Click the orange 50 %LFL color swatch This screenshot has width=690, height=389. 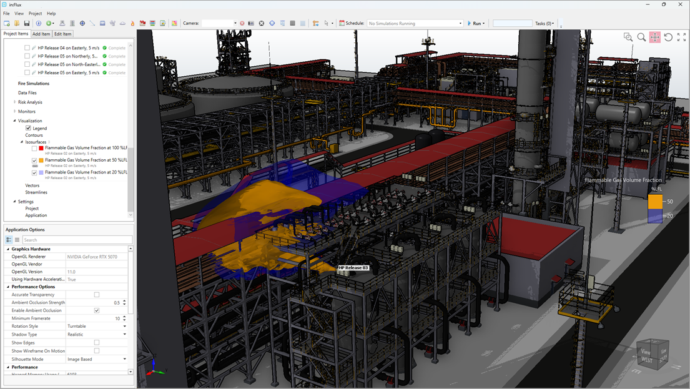pyautogui.click(x=41, y=160)
